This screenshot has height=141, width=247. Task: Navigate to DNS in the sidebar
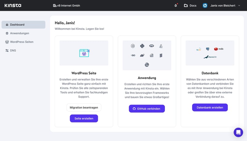coord(13,51)
